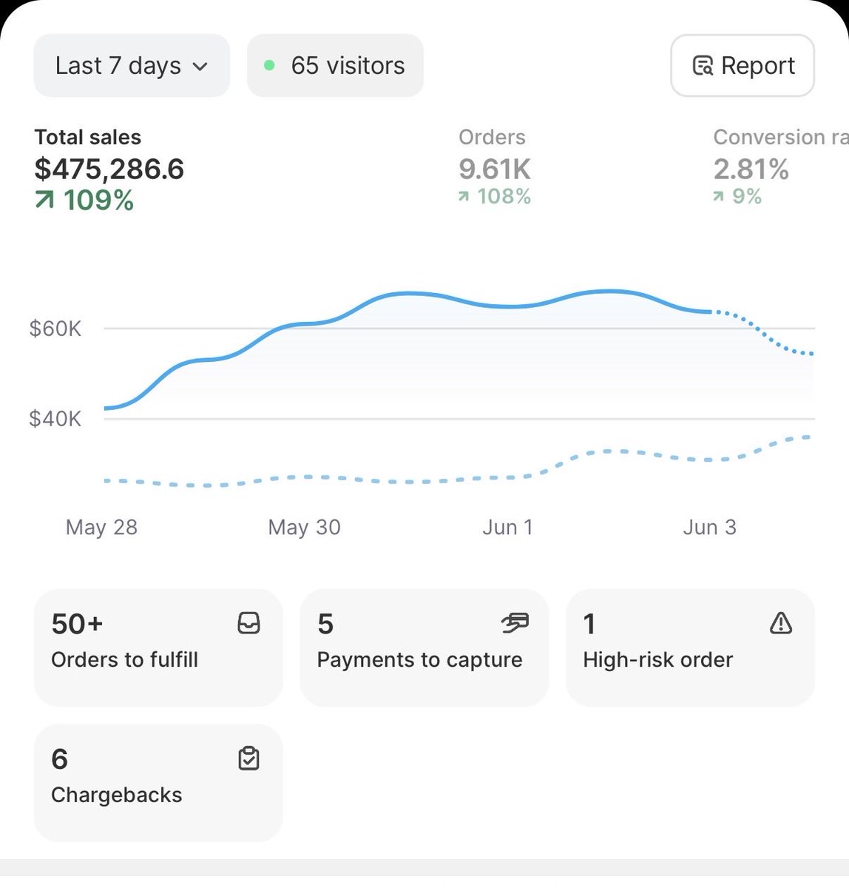Click the 109% sales increase indicator
The height and width of the screenshot is (888, 849).
point(84,201)
